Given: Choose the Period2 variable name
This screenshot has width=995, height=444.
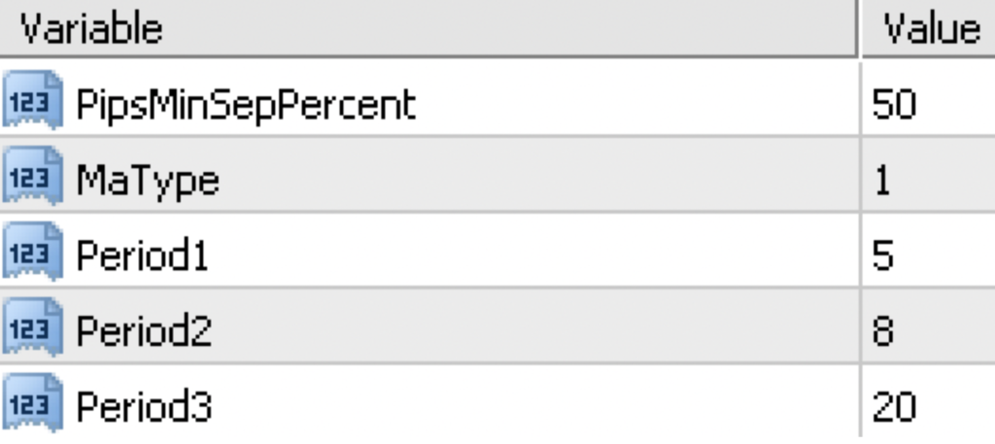Looking at the screenshot, I should (144, 330).
